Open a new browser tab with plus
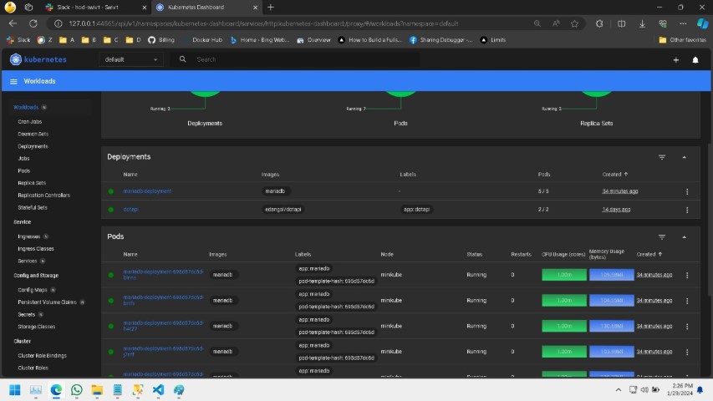Viewport: 713px width, 401px height. point(271,8)
